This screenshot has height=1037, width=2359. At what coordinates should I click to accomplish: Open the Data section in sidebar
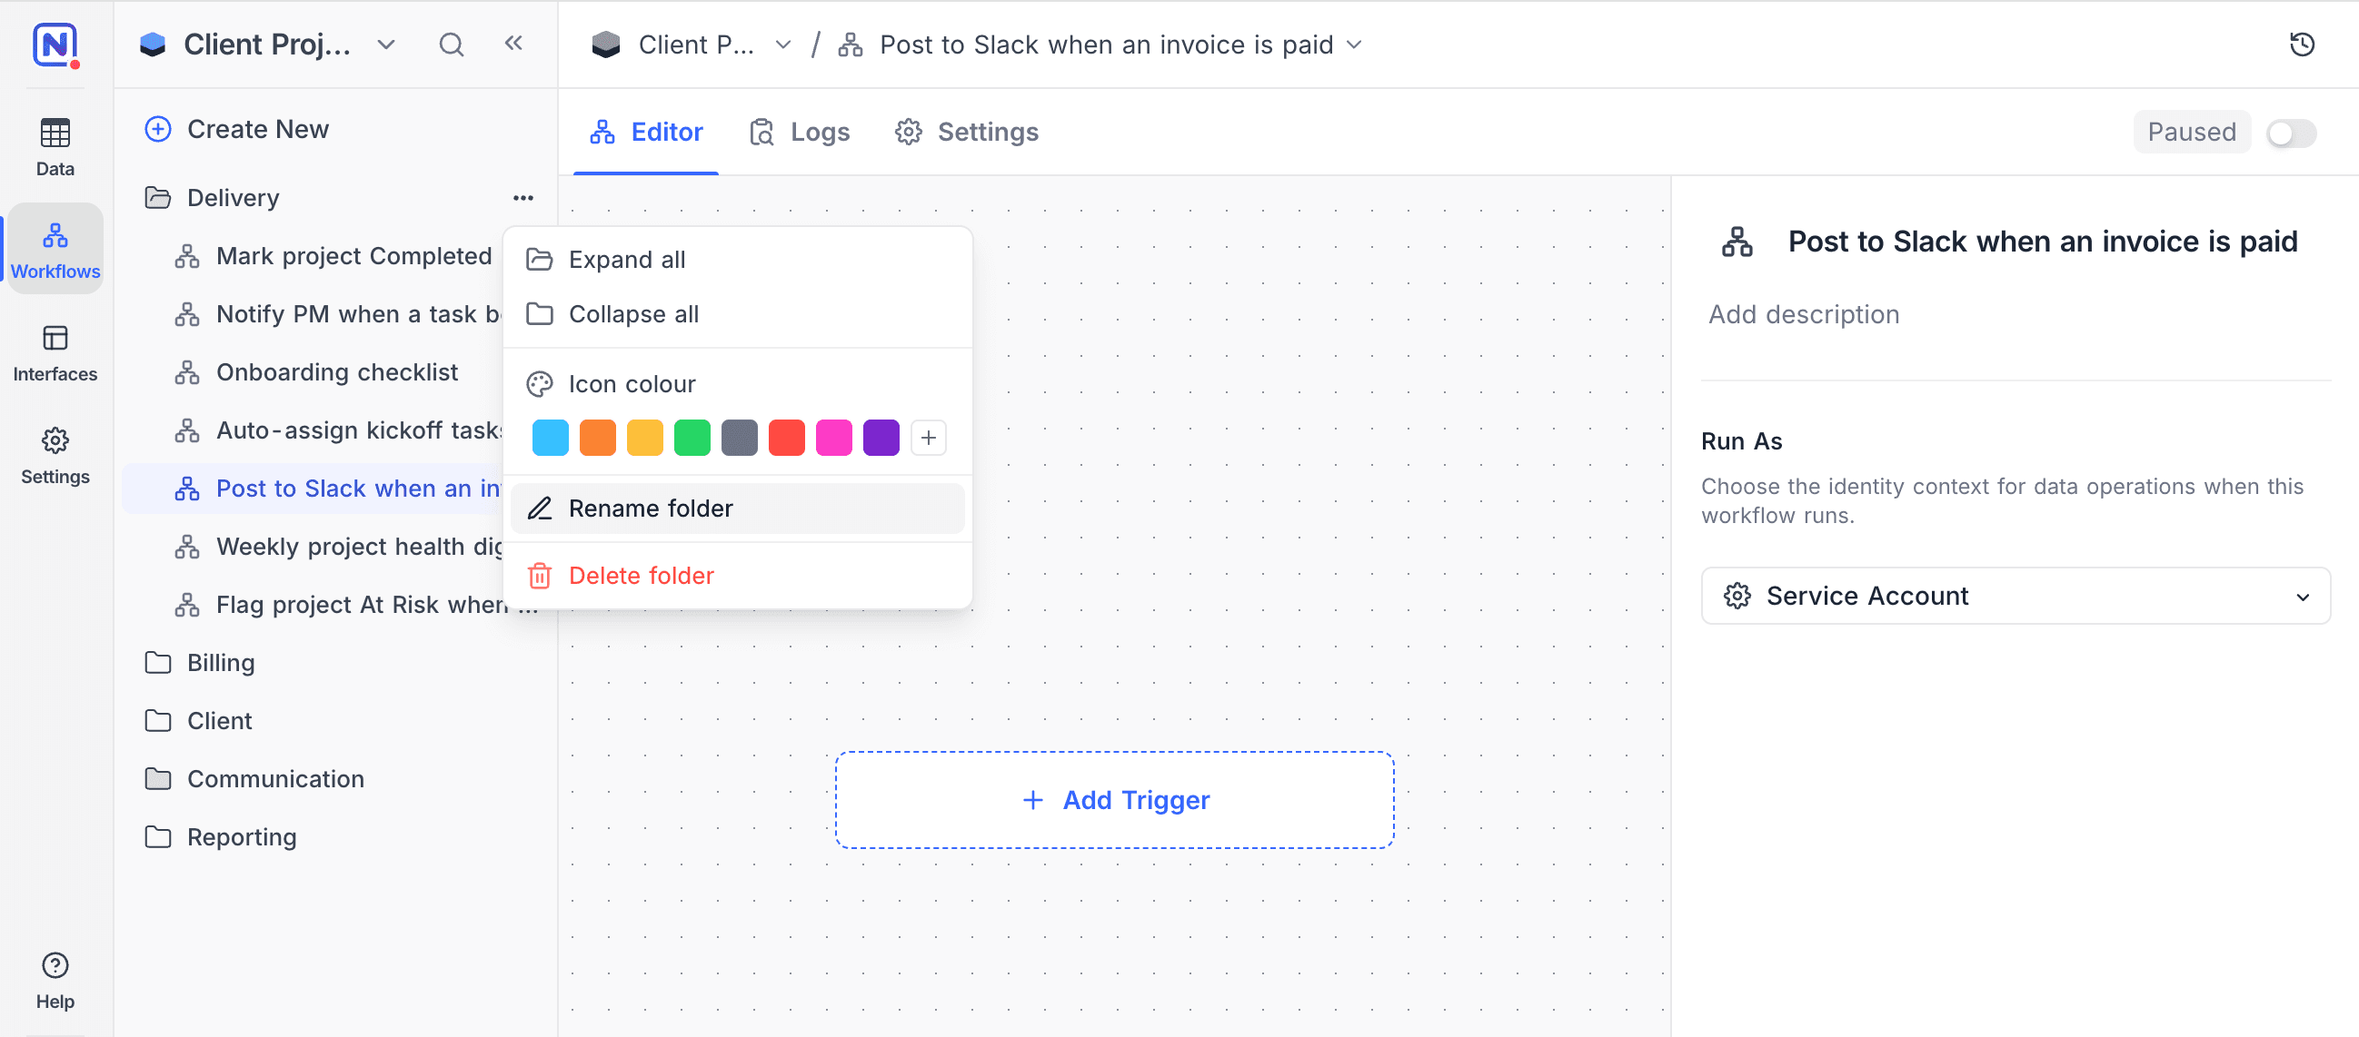(55, 147)
